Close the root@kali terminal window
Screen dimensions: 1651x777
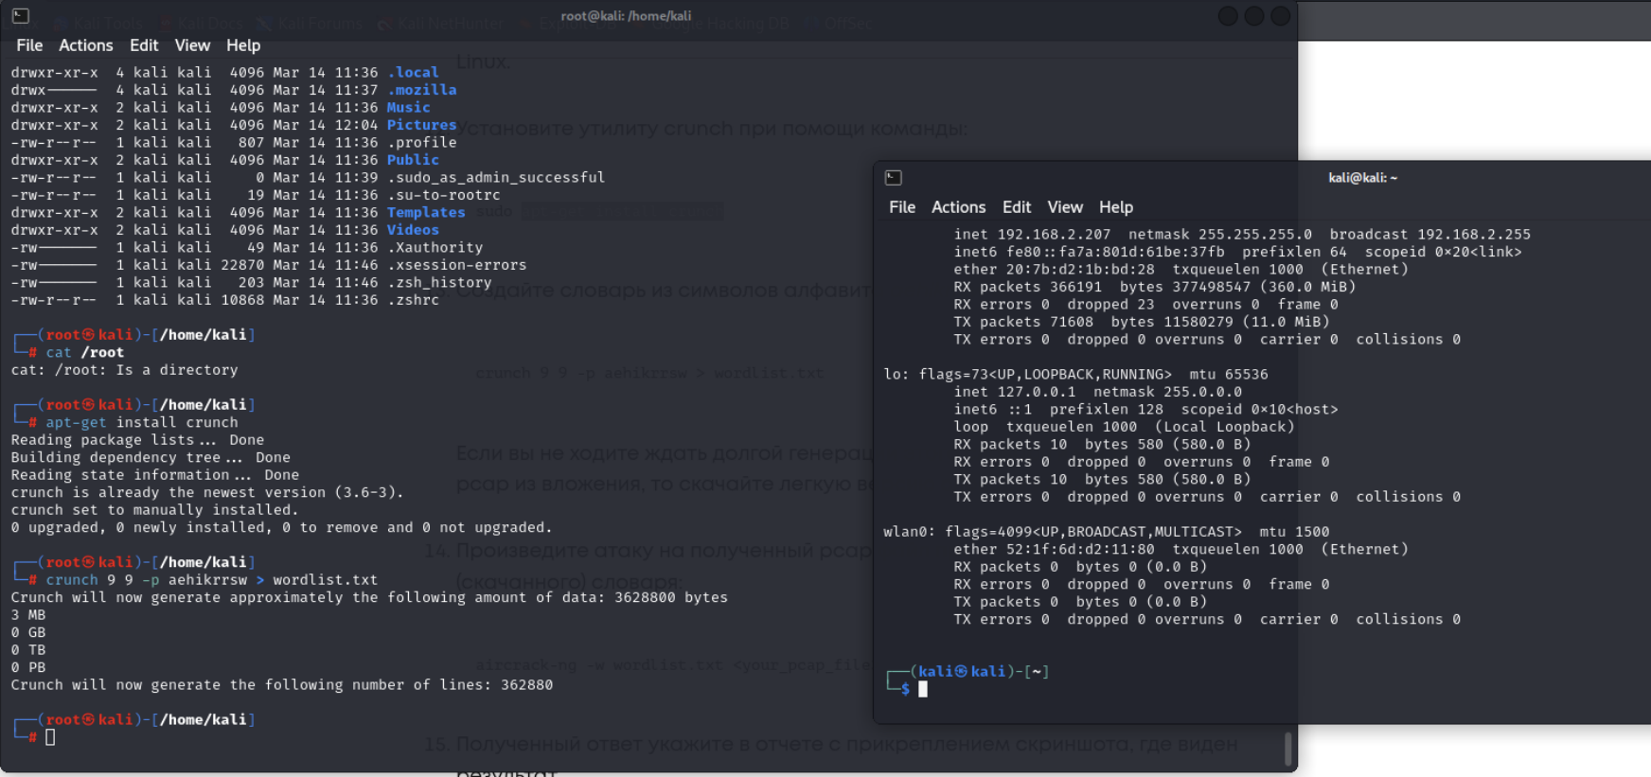(x=1280, y=16)
